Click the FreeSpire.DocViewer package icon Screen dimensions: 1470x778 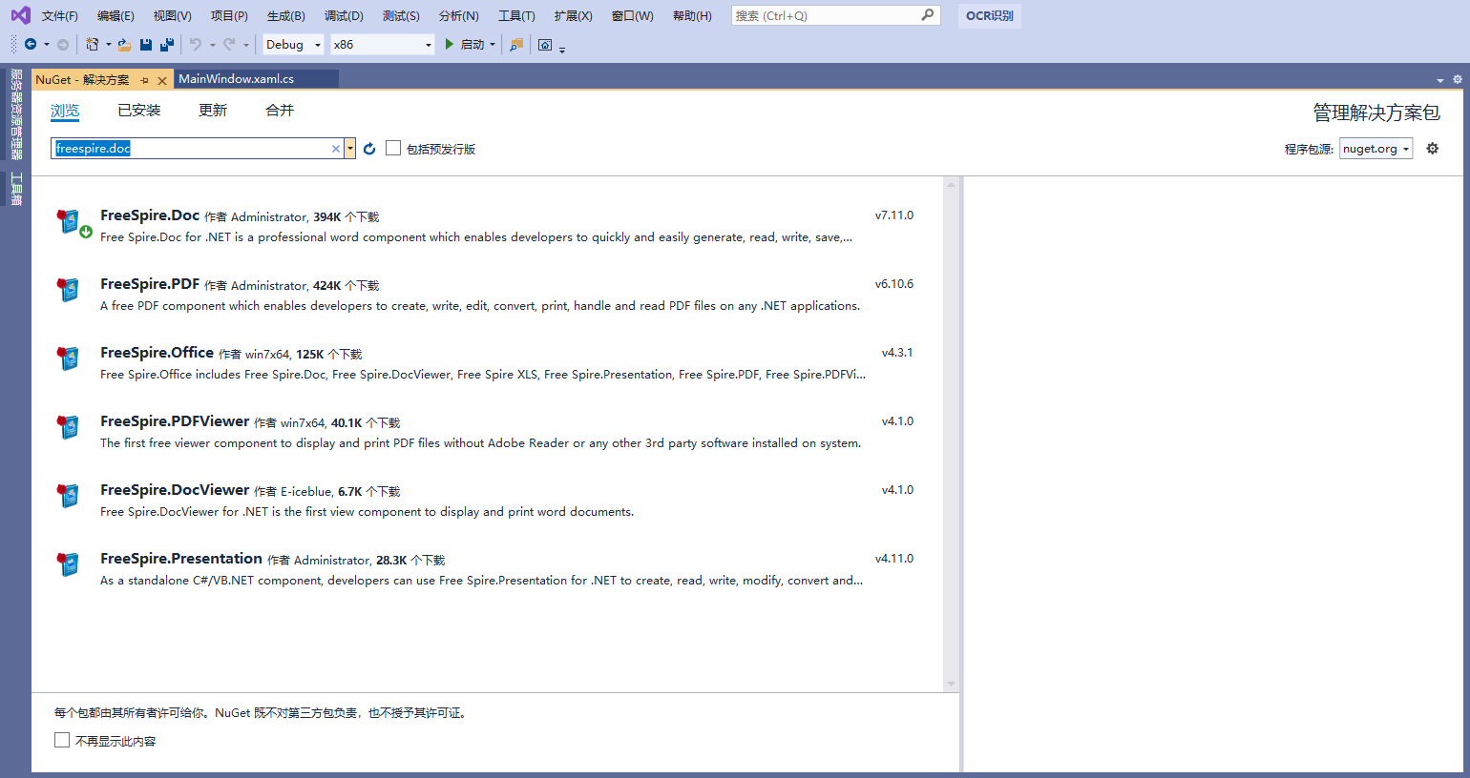[69, 496]
